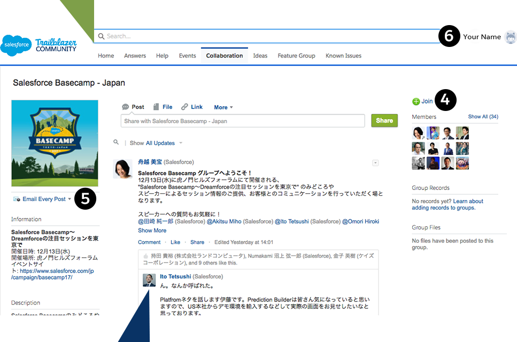Viewport: 517px width, 342px height.
Task: Click the Description section heading
Action: pyautogui.click(x=26, y=303)
